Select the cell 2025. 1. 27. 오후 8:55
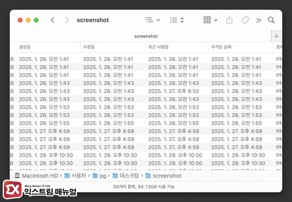The image size is (292, 202). [x=174, y=91]
